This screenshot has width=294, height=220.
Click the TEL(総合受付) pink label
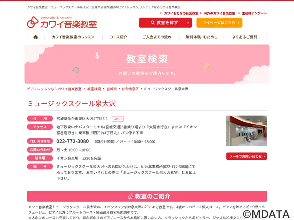[x=40, y=141]
